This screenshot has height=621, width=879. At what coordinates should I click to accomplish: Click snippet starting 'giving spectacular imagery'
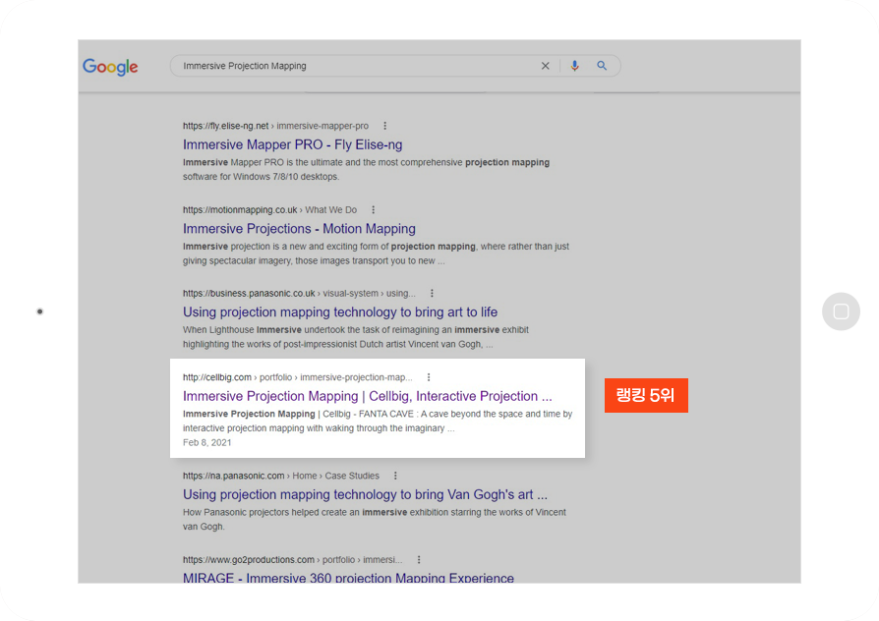(x=314, y=260)
